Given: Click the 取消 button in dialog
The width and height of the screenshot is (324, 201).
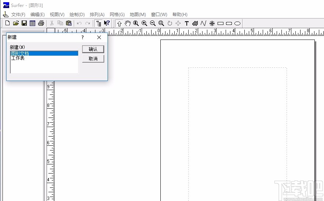Looking at the screenshot, I should pyautogui.click(x=93, y=59).
